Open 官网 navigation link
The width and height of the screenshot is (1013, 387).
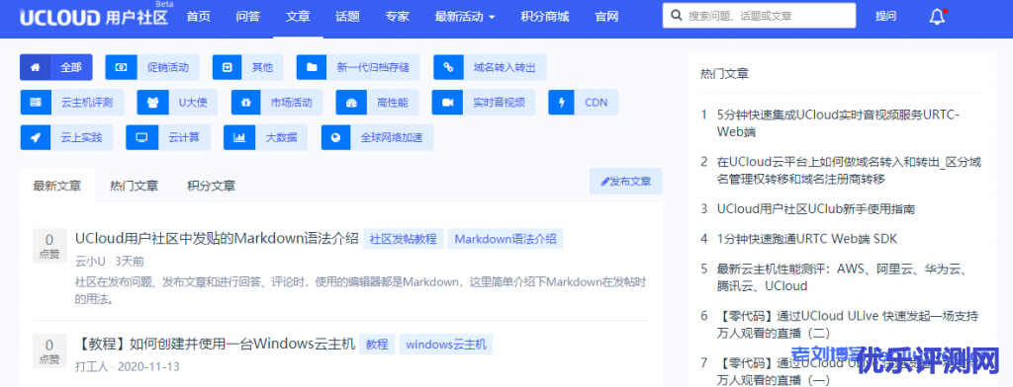[x=606, y=17]
